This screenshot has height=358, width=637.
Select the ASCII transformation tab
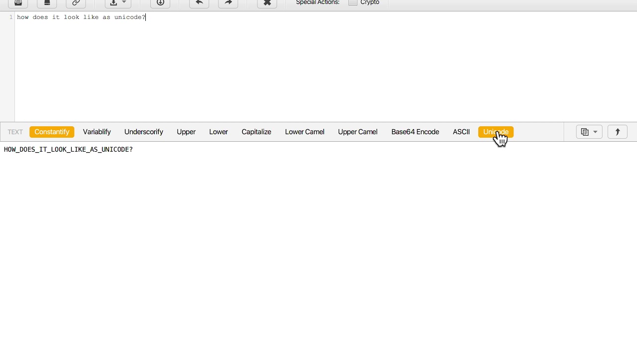[x=461, y=132]
